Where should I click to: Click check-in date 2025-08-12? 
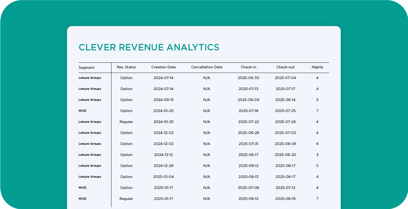249,166
